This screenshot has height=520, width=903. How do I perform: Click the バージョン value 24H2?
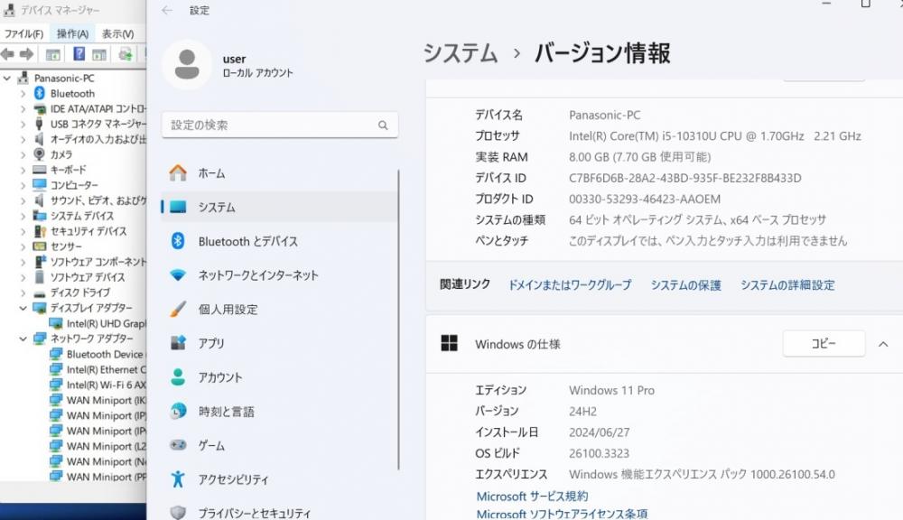[582, 411]
